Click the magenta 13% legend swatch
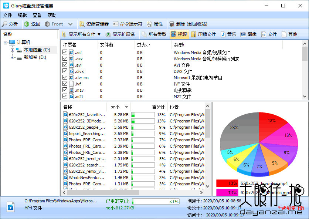 click(x=227, y=192)
